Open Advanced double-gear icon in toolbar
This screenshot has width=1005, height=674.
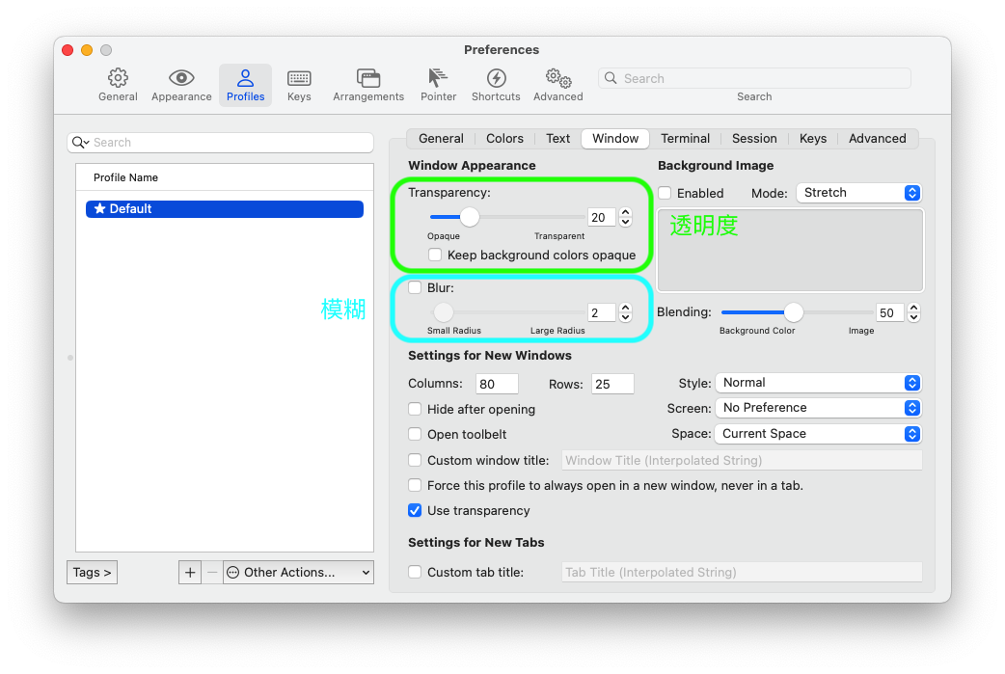[x=558, y=78]
